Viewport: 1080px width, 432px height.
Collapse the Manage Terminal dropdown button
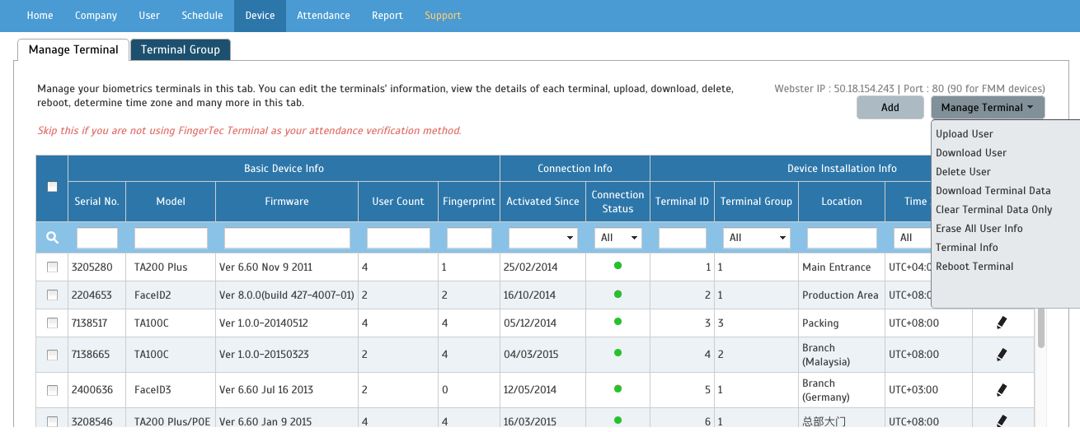coord(988,108)
